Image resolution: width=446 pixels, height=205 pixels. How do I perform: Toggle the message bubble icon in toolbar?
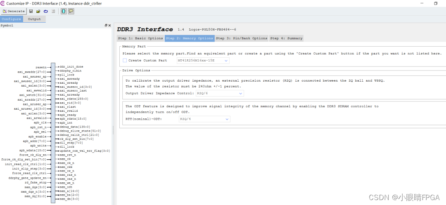pos(71,12)
